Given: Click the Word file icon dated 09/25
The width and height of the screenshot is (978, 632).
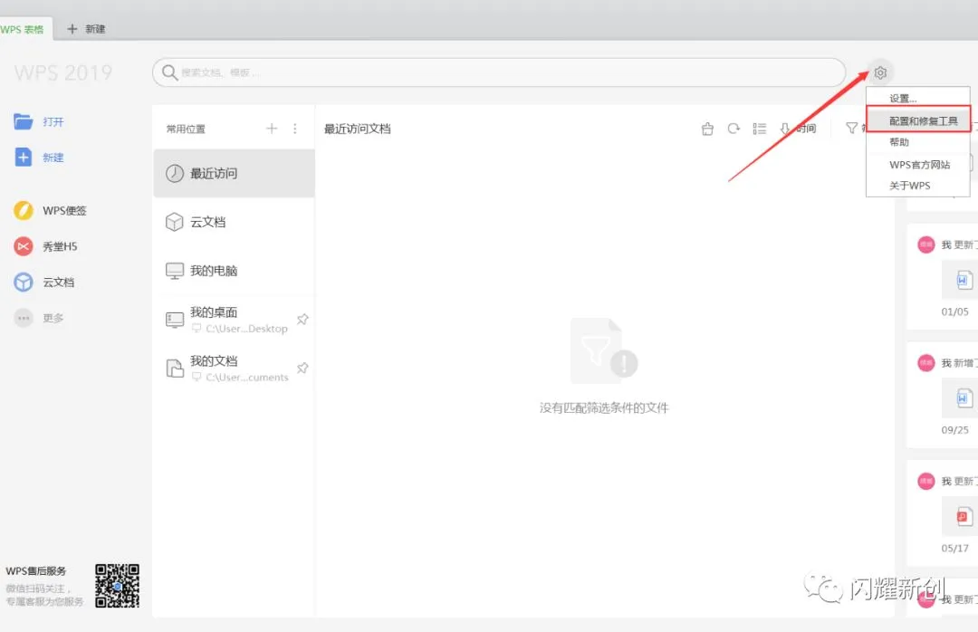Looking at the screenshot, I should tap(964, 398).
